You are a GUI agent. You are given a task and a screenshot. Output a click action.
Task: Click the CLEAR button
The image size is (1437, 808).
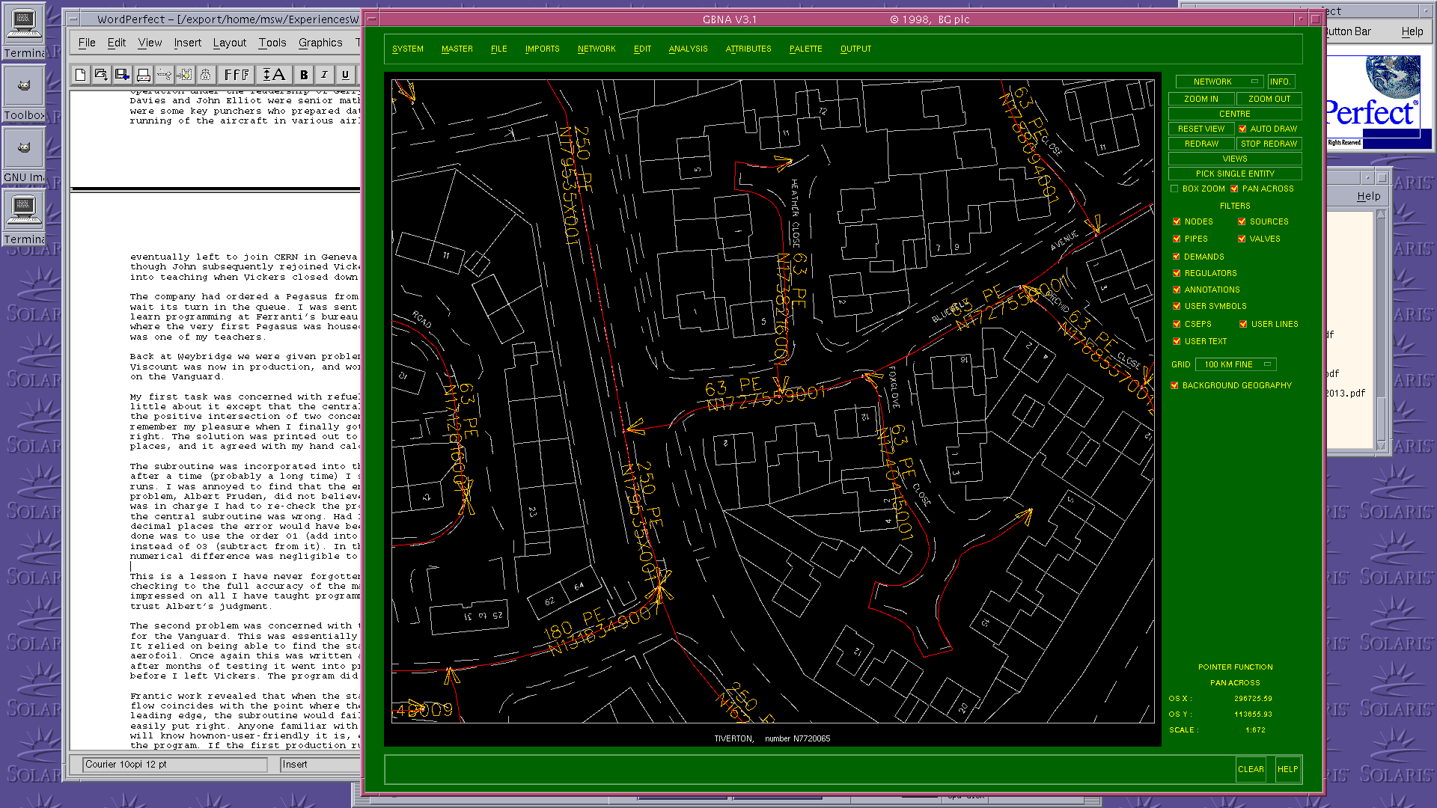pos(1250,769)
